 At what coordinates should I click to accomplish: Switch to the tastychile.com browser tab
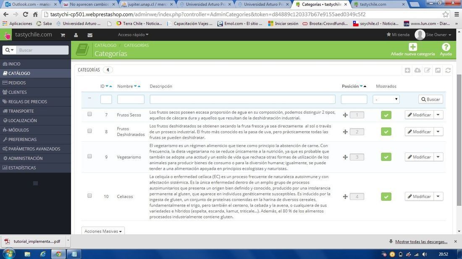tap(379, 5)
